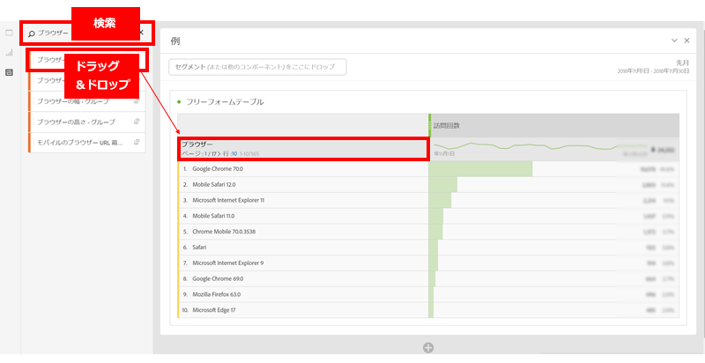Select モバイルのブラウザー URL component
705x363 pixels.
tap(86, 142)
